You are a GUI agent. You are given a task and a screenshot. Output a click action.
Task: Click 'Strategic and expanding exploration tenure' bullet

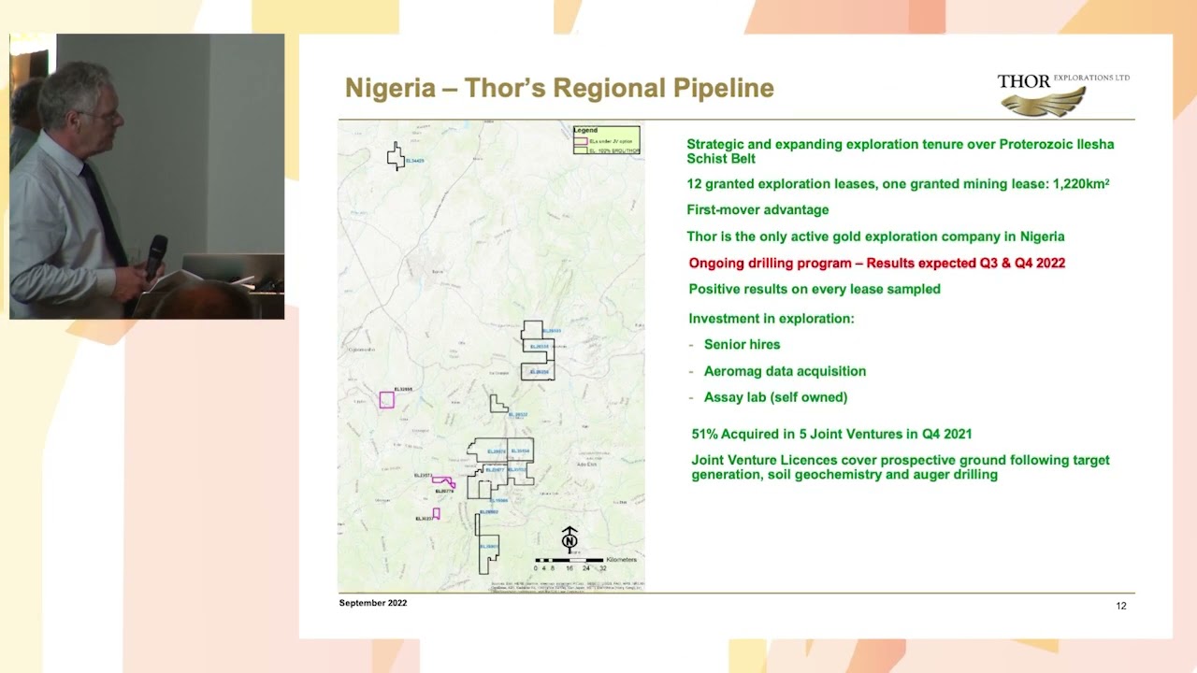(x=901, y=151)
